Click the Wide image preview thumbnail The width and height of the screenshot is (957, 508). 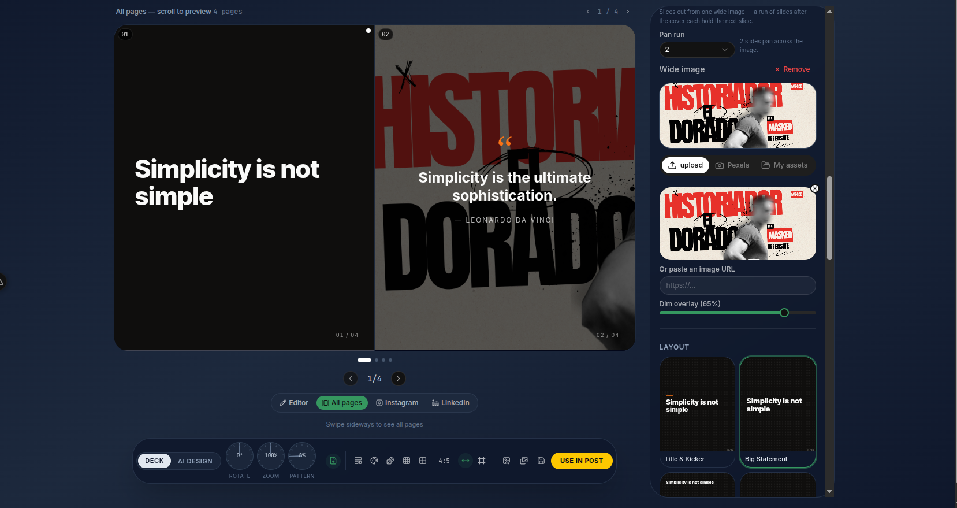pyautogui.click(x=738, y=116)
